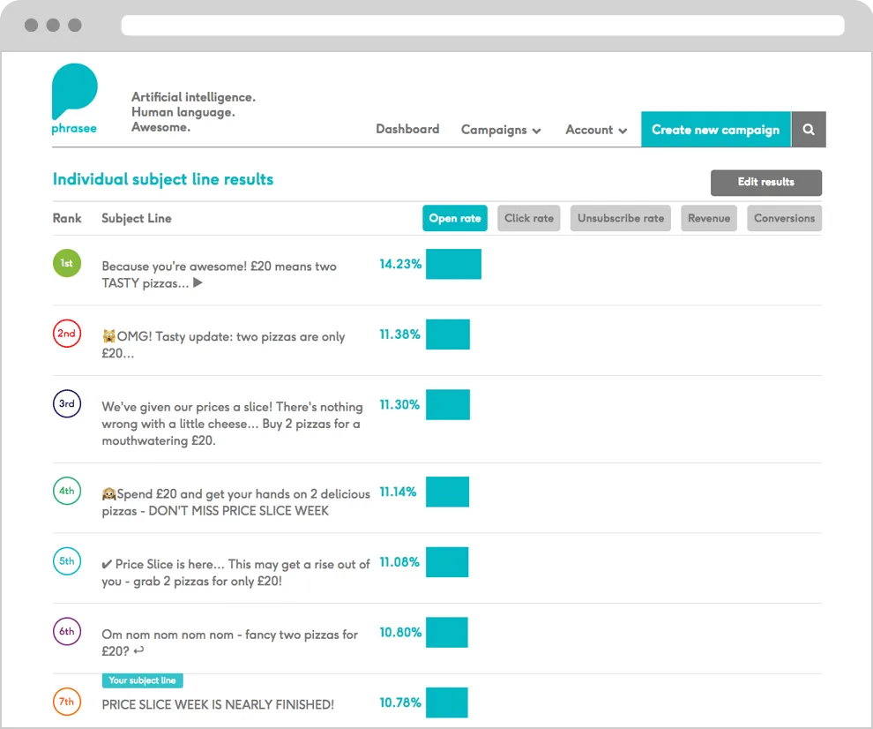The width and height of the screenshot is (873, 729).
Task: Click 'PRICE SLICE WEEK IS NEARLY FINISHED!'
Action: coord(218,704)
